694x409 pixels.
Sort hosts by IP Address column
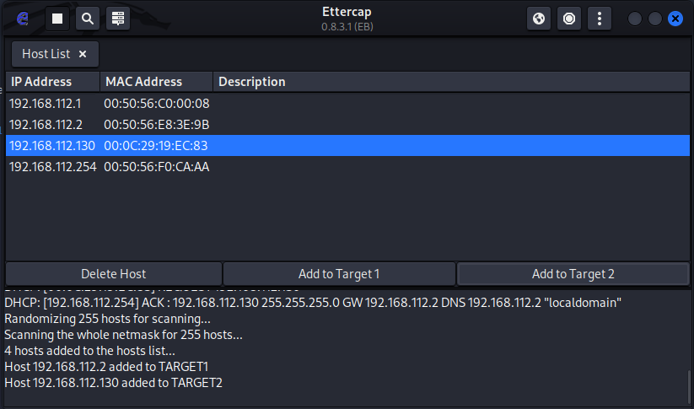(x=51, y=82)
